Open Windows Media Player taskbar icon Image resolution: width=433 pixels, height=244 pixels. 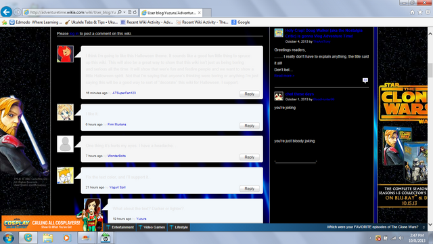pyautogui.click(x=66, y=238)
